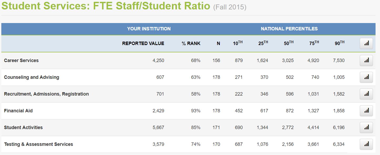The image size is (380, 155).
Task: Open the bar chart for Counseling and Advising
Action: 366,77
